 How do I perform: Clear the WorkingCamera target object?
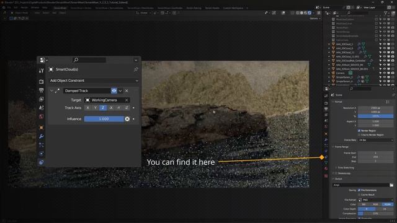tap(127, 100)
